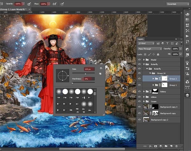Image resolution: width=191 pixels, height=151 pixels.
Task: Open the Kind filter type dropdown
Action: pyautogui.click(x=146, y=43)
